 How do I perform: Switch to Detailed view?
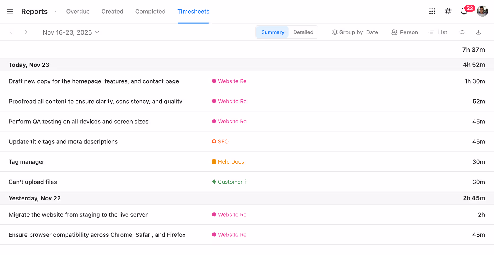[303, 32]
